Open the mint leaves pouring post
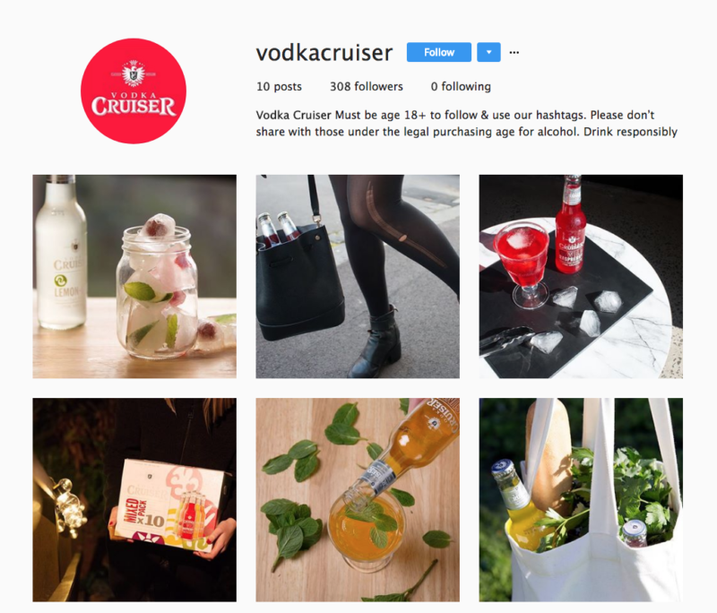Viewport: 717px width, 613px height. (358, 500)
